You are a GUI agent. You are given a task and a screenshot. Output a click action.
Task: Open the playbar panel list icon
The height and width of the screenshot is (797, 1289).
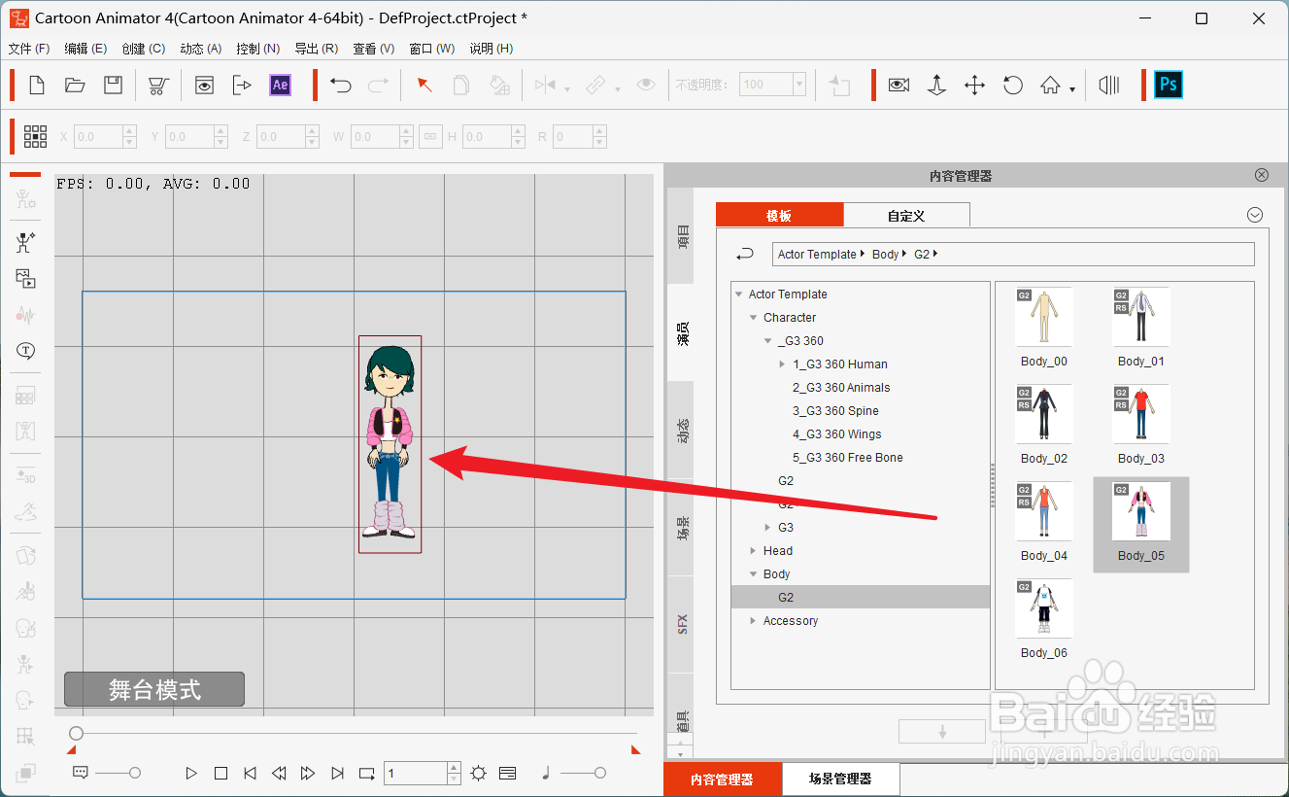507,774
